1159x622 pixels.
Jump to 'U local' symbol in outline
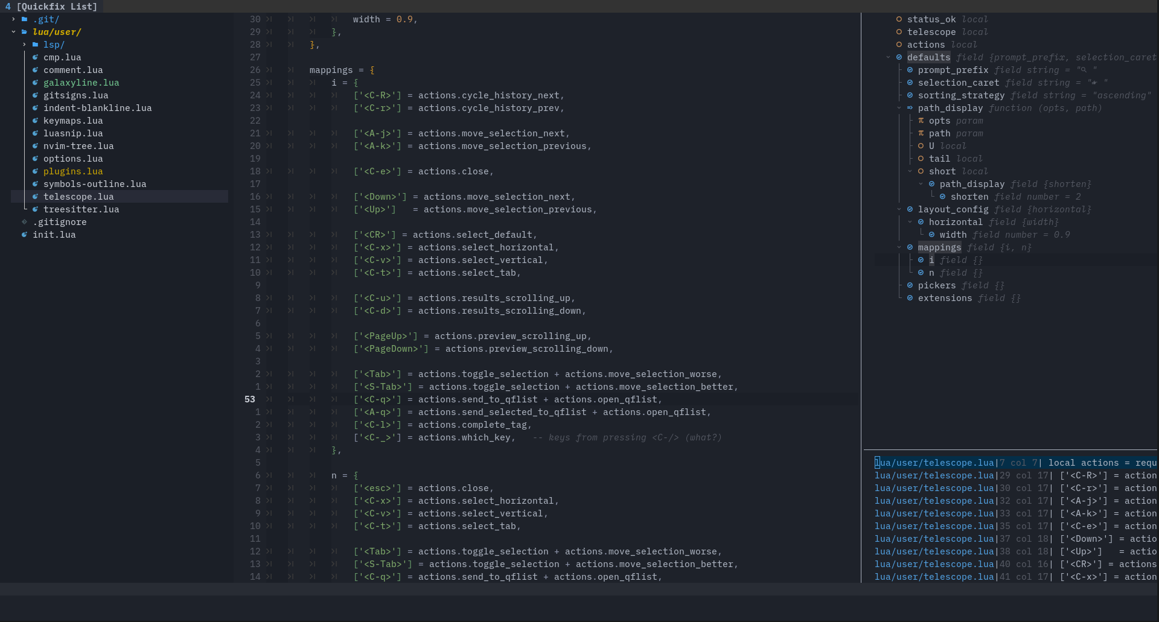tap(948, 146)
